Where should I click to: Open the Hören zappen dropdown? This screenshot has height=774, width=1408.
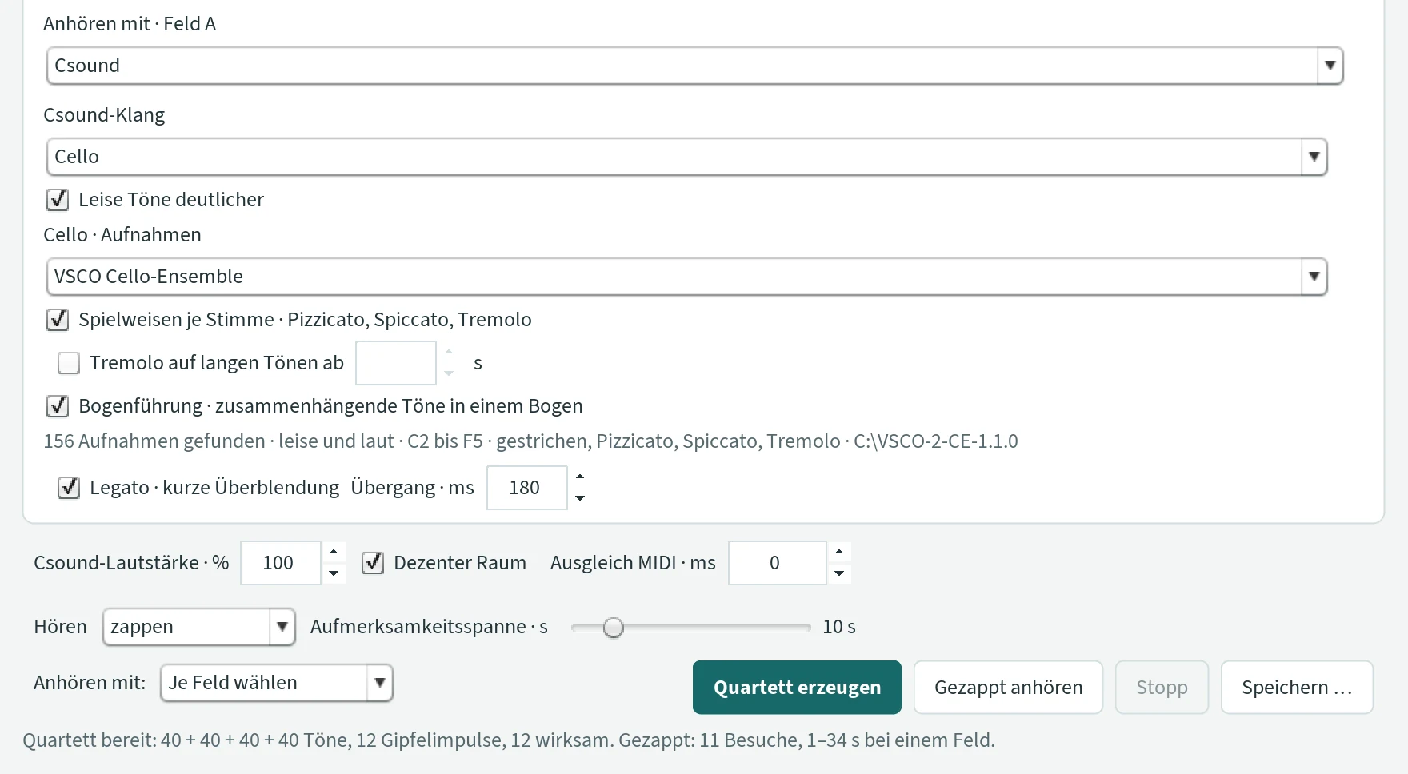199,627
